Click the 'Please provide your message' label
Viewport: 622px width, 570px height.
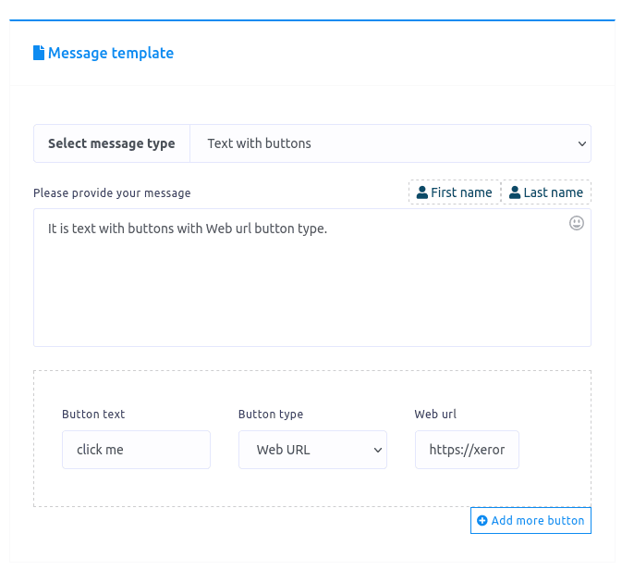point(112,193)
